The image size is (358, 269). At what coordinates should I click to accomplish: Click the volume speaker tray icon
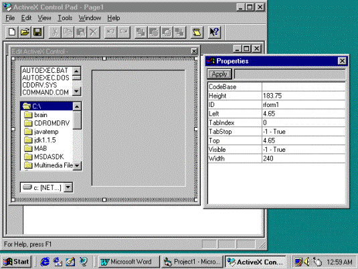tap(307, 262)
